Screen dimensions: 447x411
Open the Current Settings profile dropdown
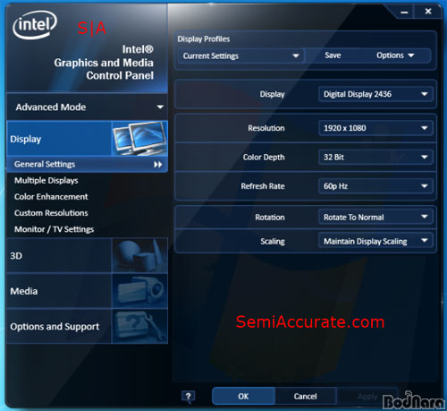(x=240, y=56)
